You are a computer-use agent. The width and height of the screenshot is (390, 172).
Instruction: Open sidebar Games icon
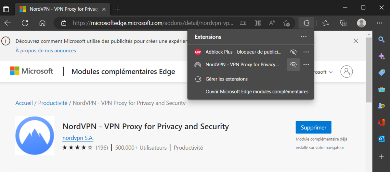point(382,106)
